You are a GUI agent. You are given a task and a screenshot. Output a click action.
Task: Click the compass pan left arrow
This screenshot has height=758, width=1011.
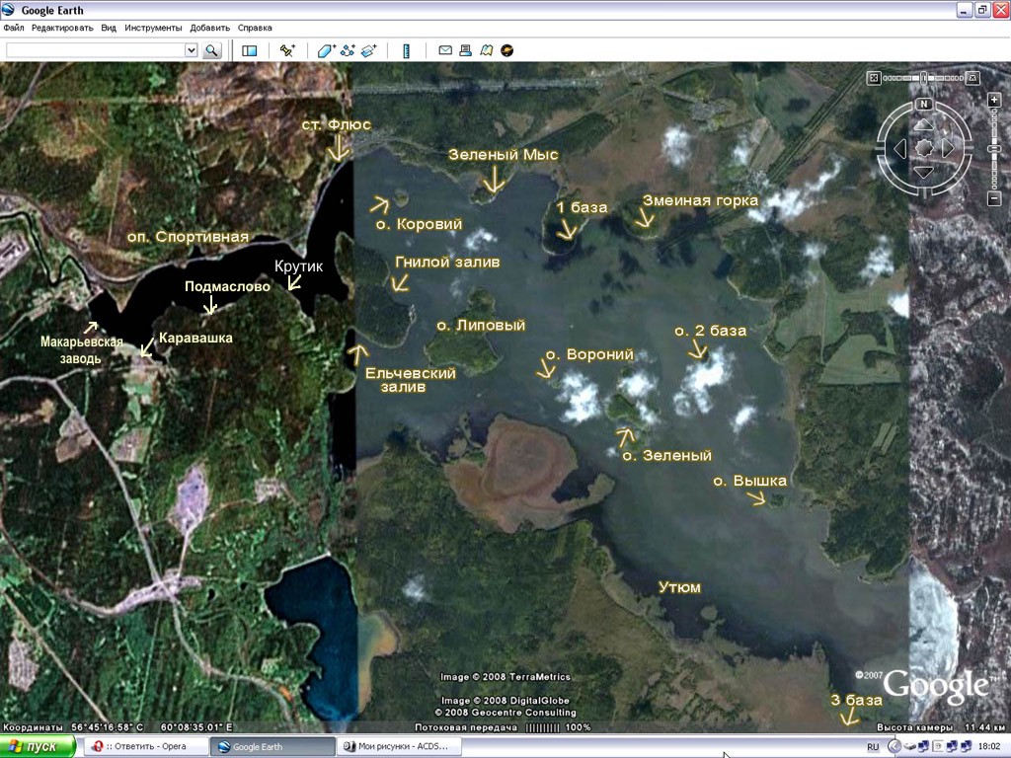(x=900, y=149)
